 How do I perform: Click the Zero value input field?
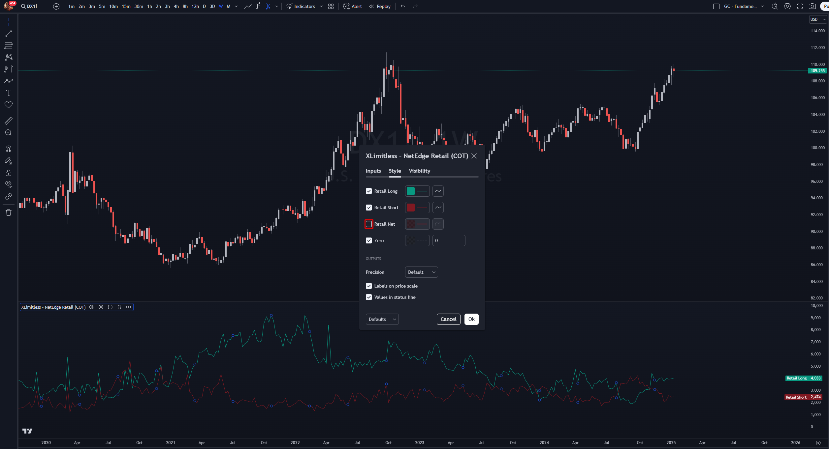[x=449, y=240]
